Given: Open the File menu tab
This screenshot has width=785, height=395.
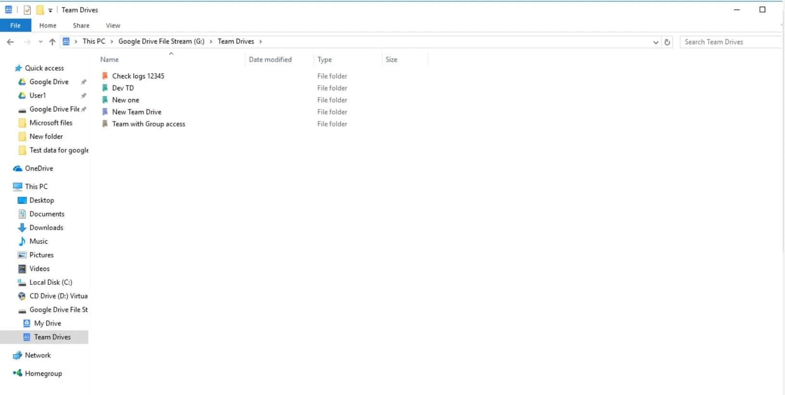Looking at the screenshot, I should [15, 25].
